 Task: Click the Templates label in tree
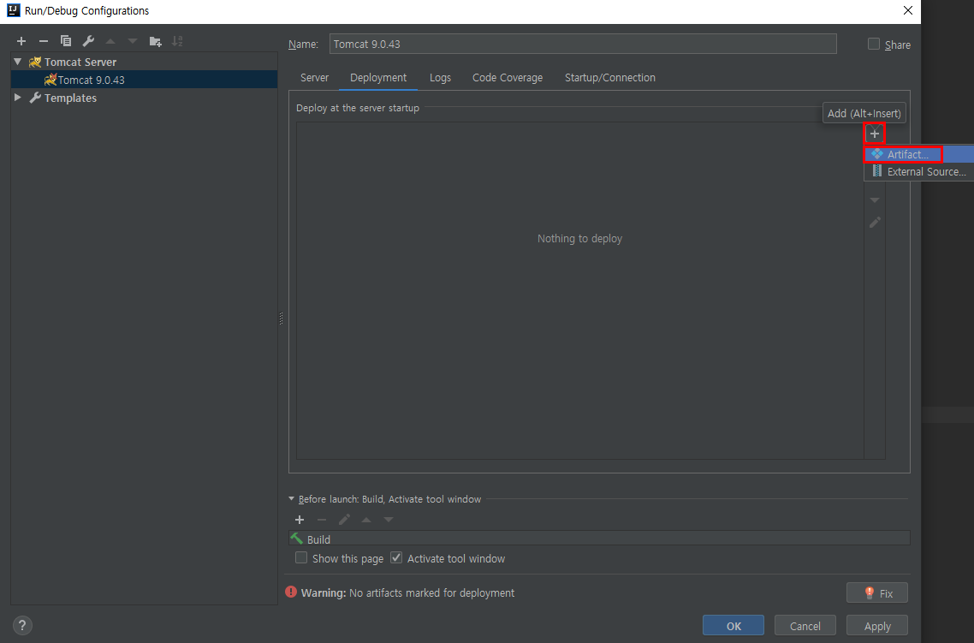[70, 98]
